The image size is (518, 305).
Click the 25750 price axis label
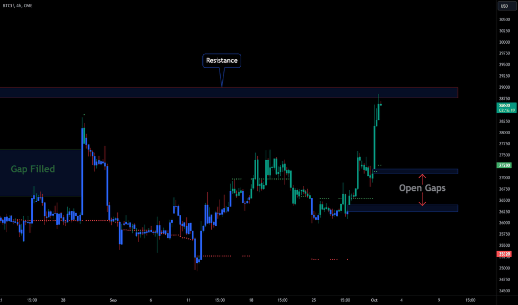(504, 234)
